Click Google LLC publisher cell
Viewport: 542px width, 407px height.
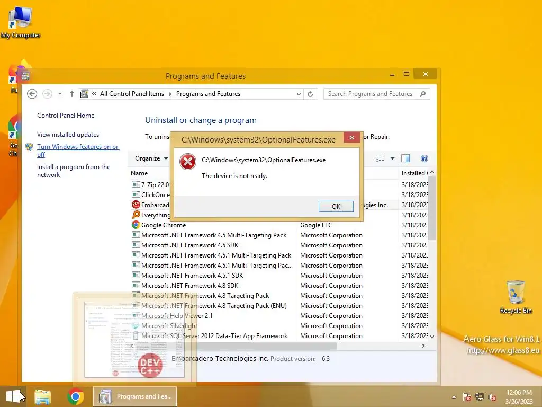(316, 225)
